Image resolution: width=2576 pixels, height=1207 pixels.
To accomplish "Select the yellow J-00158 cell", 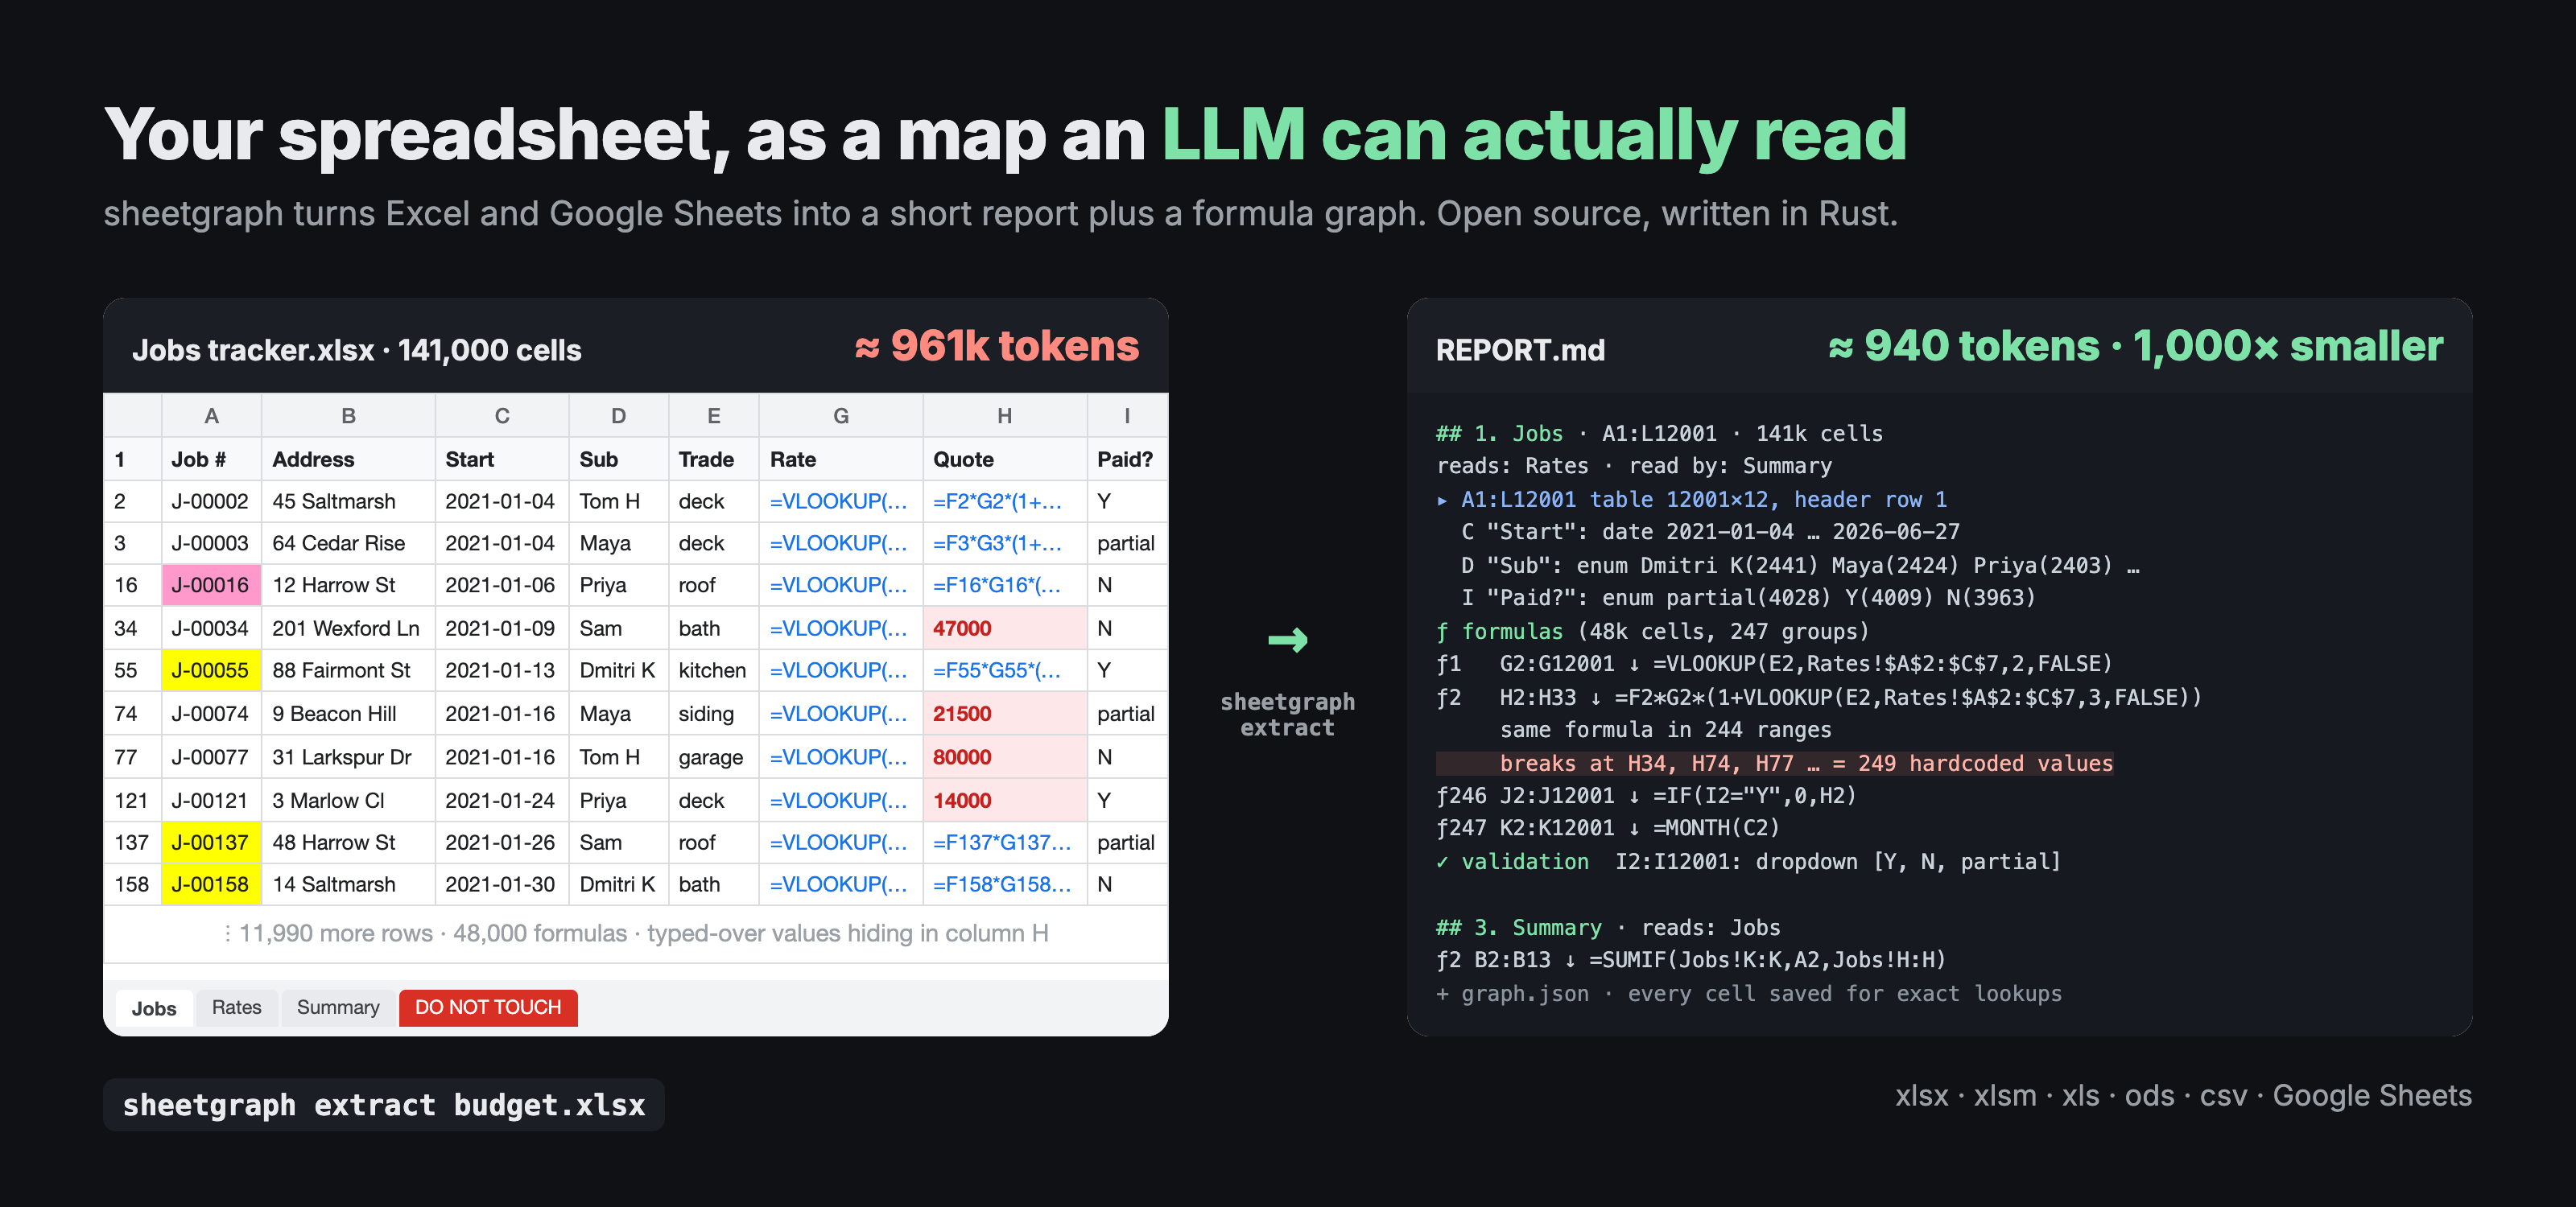I will coord(211,884).
